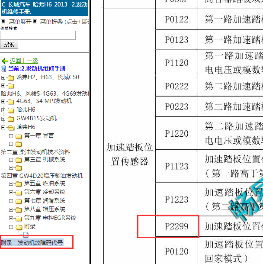Click the 菜单折叠 text link

[x=51, y=22]
